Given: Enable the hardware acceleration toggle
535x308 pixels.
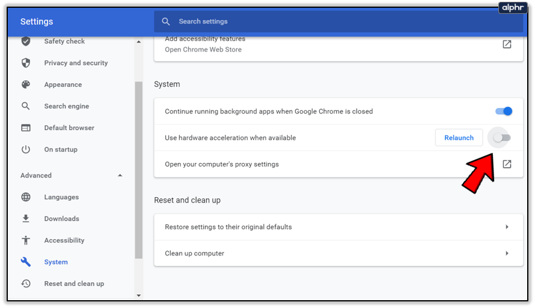Looking at the screenshot, I should point(501,138).
